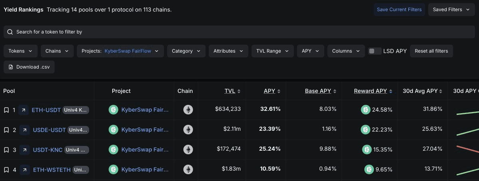
Task: Bookmark the ETH-USDT pool row
Action: 6,110
